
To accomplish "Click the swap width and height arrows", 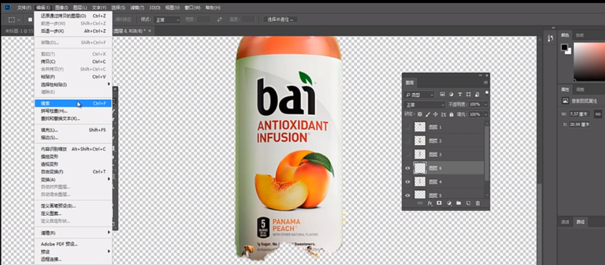I will [x=220, y=19].
